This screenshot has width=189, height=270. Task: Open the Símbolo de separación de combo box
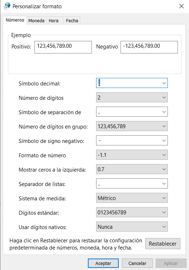pyautogui.click(x=132, y=112)
